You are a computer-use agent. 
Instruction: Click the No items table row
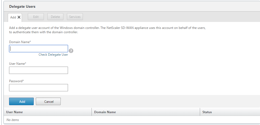[x=132, y=120]
